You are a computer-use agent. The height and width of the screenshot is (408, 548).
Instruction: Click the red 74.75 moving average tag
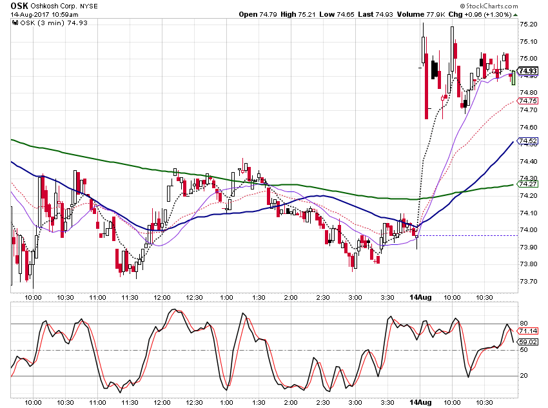tap(528, 101)
